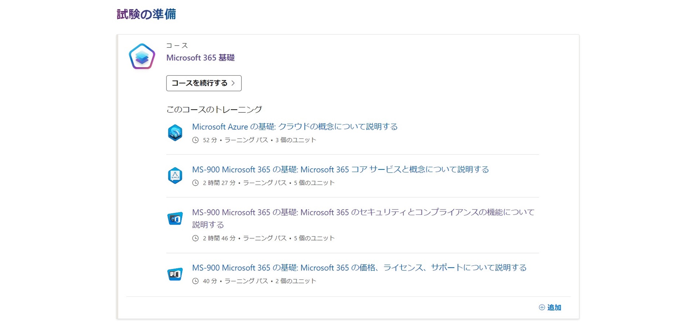Open MS-900 コア サービスと概念 learning path link
Screen dimensions: 692x323
coord(341,169)
